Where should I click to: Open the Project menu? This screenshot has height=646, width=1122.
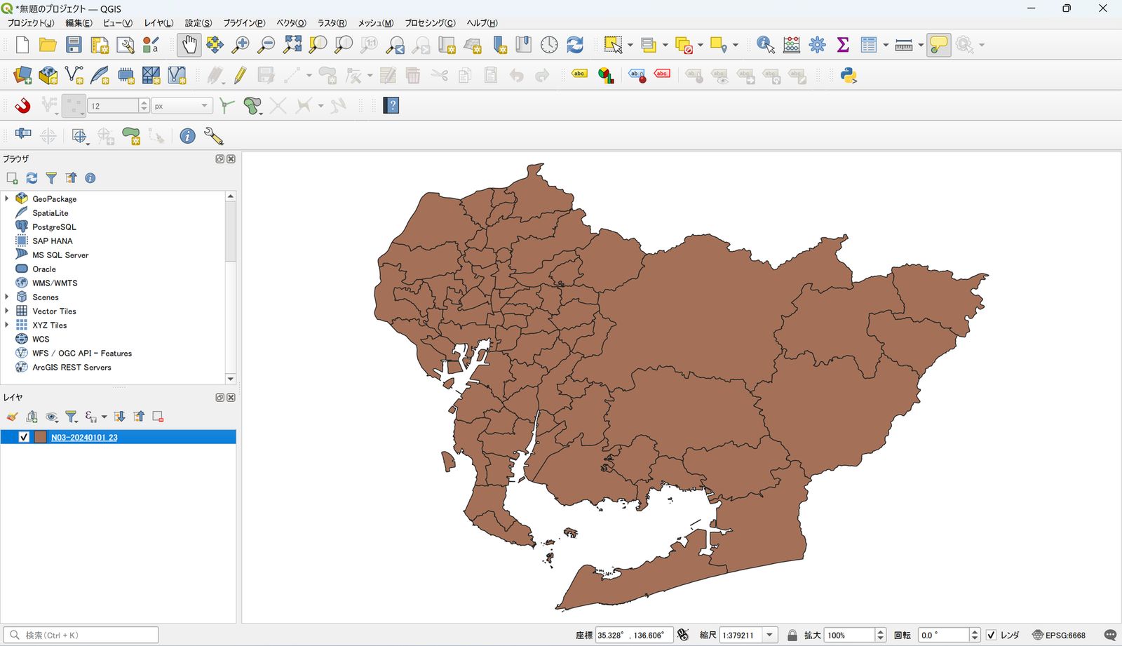pos(30,23)
